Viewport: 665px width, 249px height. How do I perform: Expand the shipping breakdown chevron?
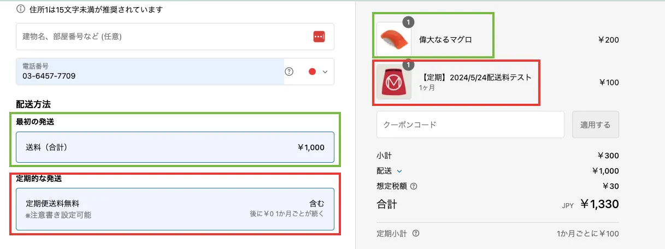[x=399, y=171]
